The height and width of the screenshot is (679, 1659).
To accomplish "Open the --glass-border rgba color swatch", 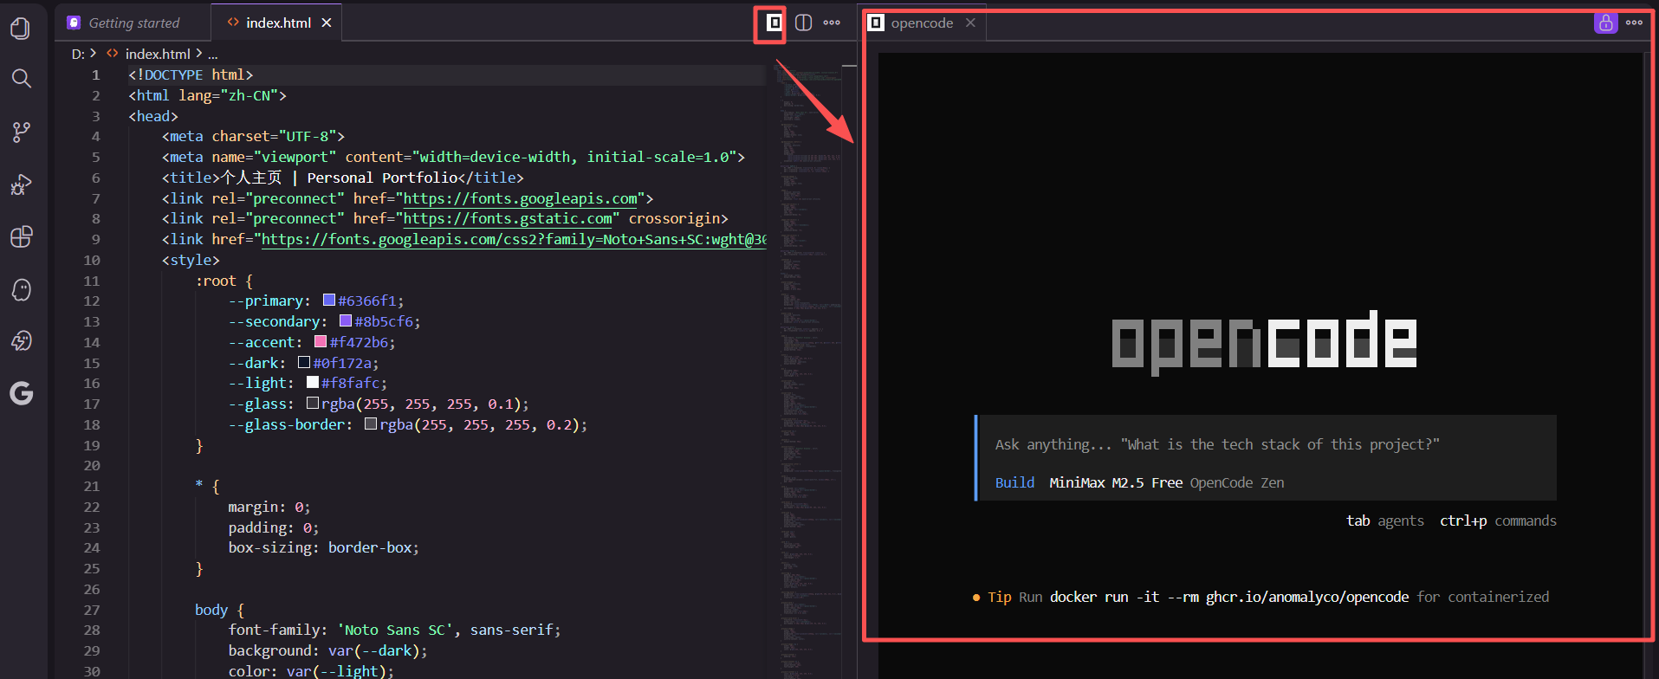I will [x=371, y=424].
